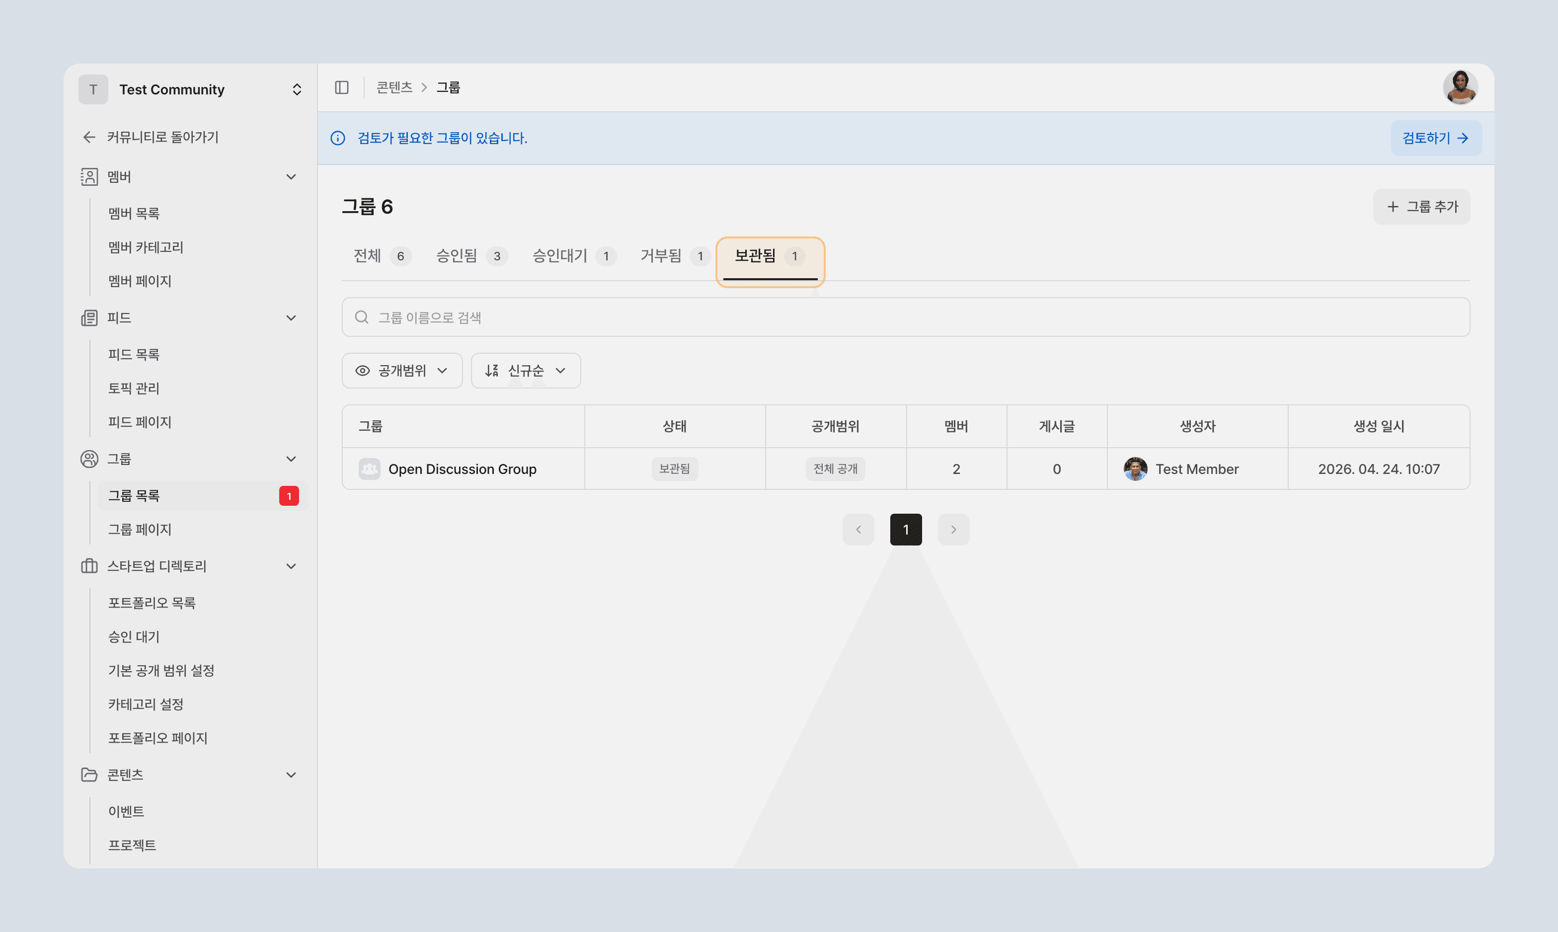Collapse the 멤버 section

(x=291, y=177)
